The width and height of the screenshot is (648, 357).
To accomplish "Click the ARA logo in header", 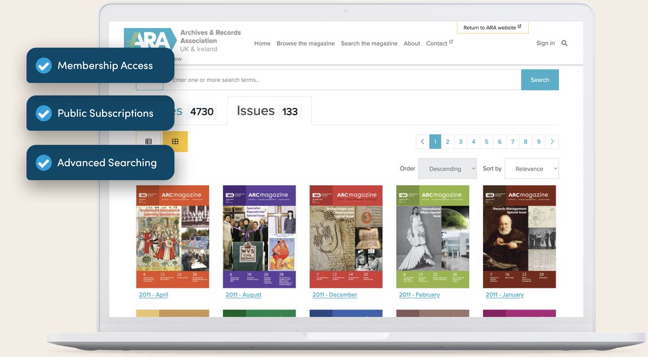I will tap(150, 40).
